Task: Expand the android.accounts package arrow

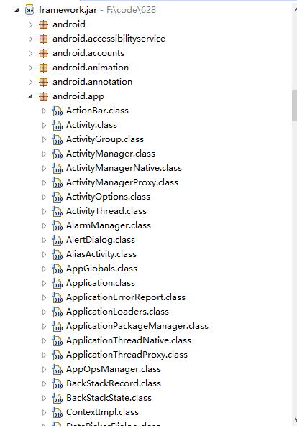Action: [30, 53]
